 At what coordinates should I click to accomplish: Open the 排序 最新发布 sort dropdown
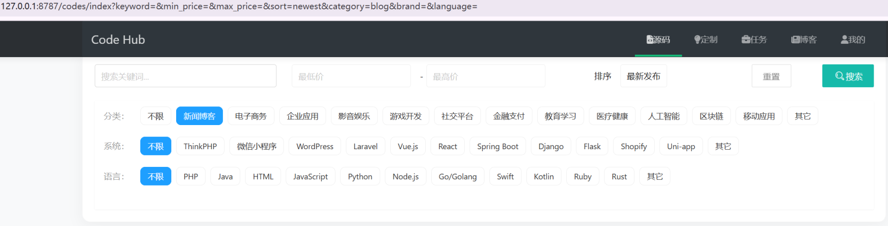[643, 76]
